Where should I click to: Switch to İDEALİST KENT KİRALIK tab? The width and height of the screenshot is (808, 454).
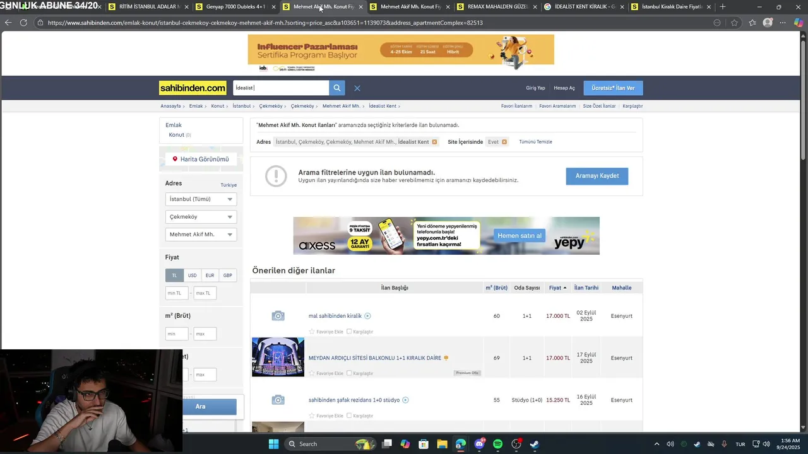pyautogui.click(x=584, y=7)
